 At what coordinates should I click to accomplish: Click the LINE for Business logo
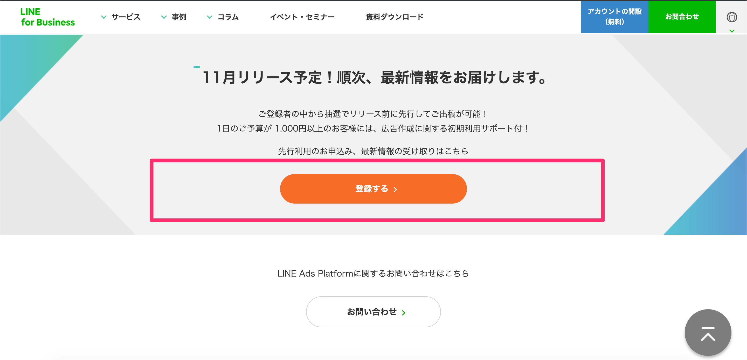click(47, 17)
